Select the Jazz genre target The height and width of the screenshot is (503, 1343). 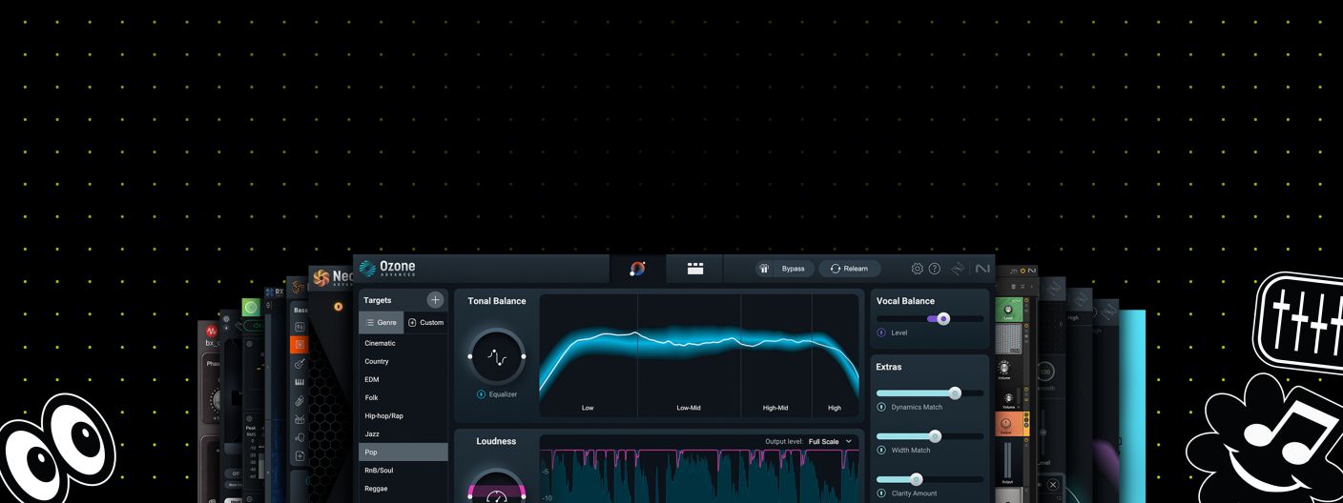403,433
